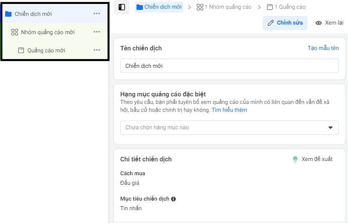348x224 pixels.
Task: Click the ad window icon beside Quảng cáo mới
Action: pyautogui.click(x=21, y=50)
